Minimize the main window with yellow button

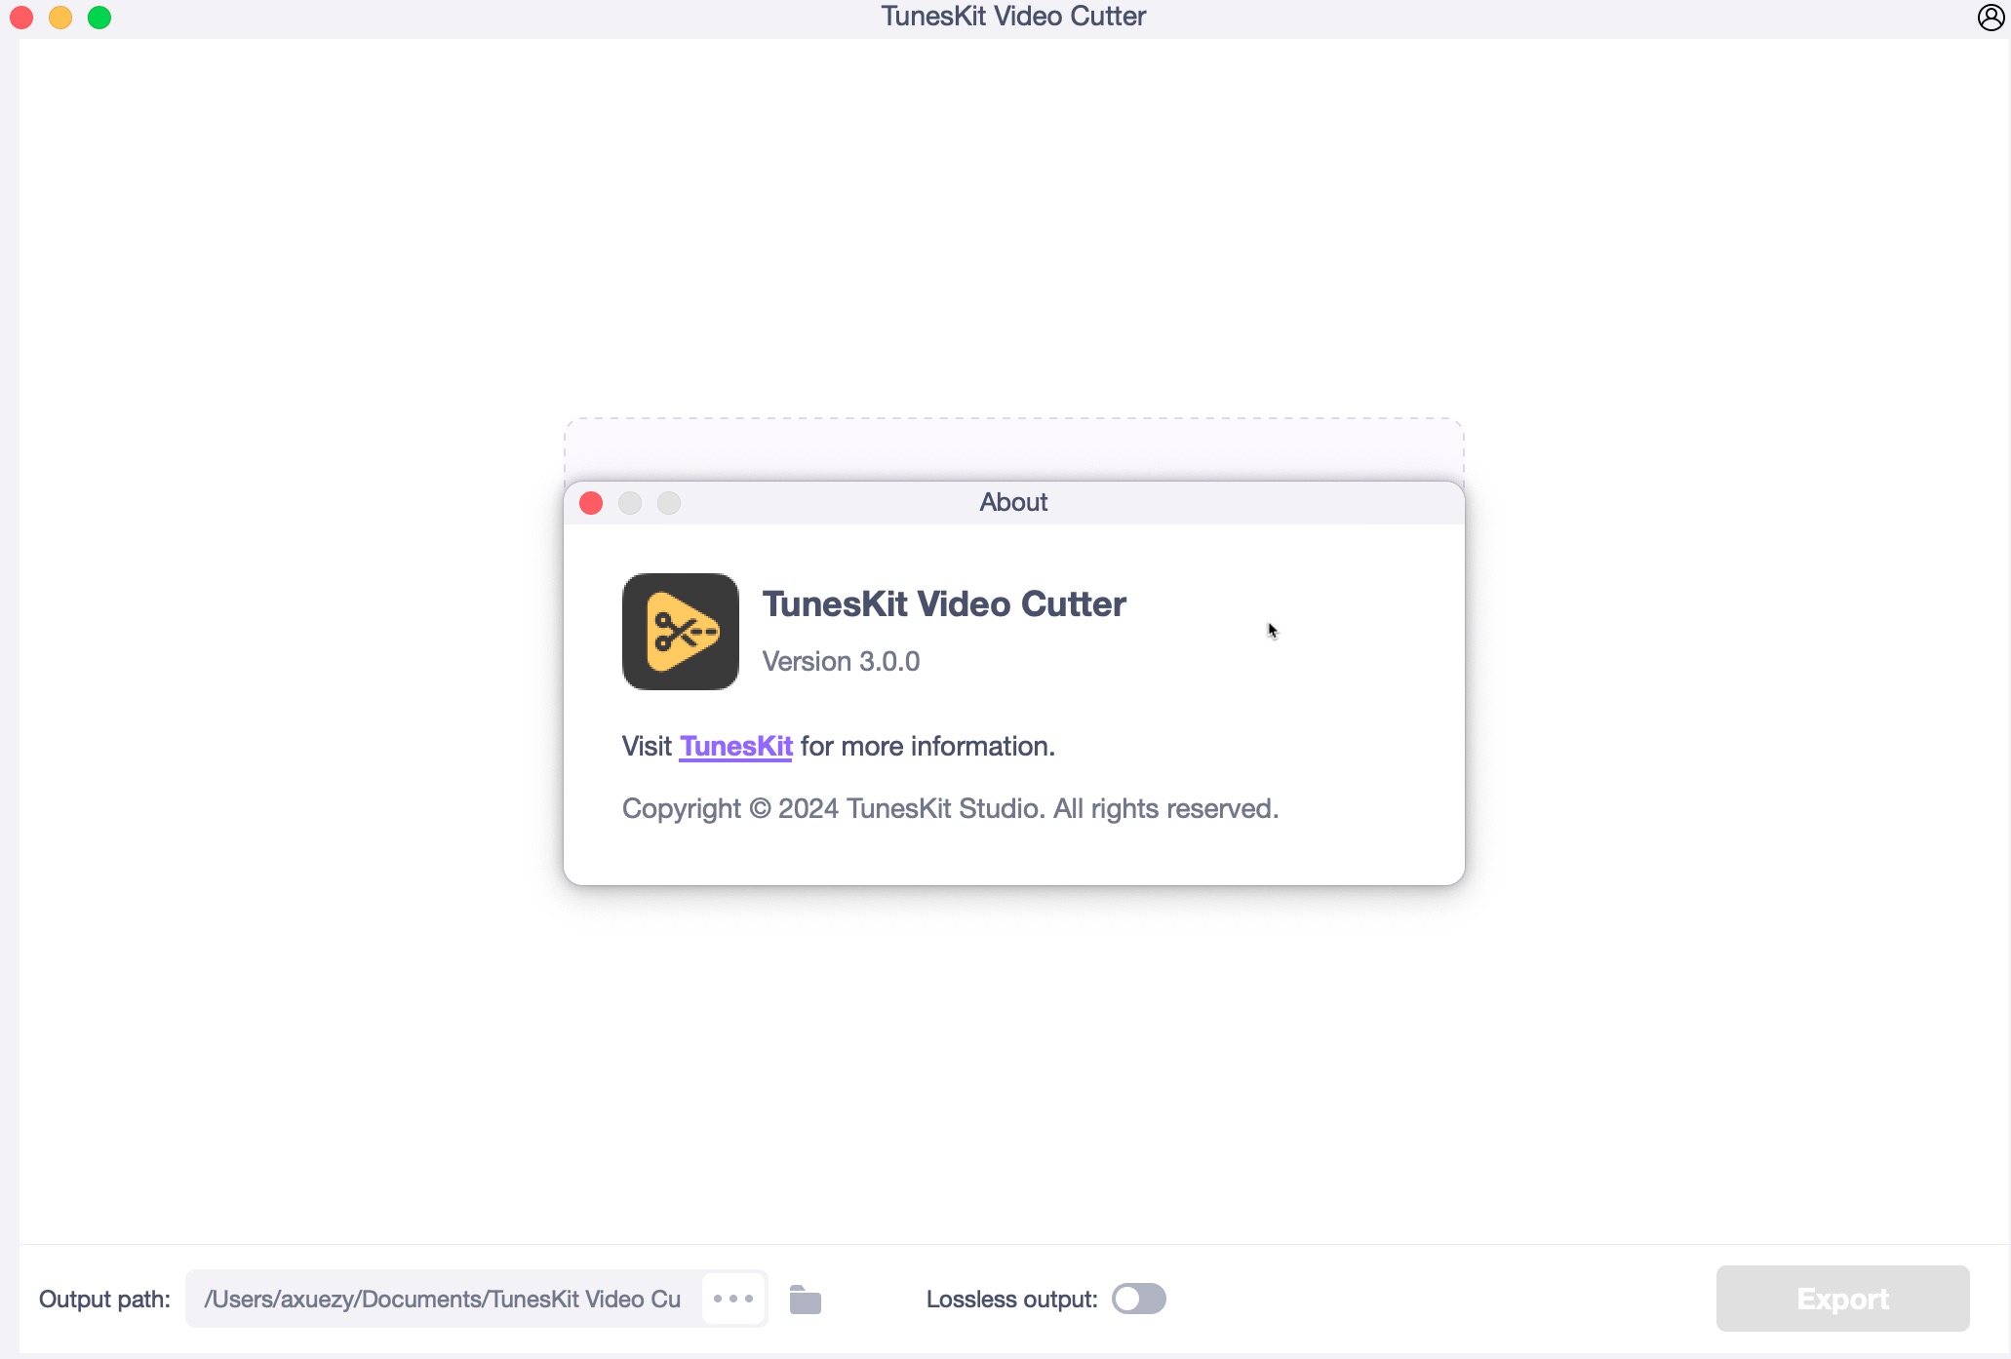60,18
